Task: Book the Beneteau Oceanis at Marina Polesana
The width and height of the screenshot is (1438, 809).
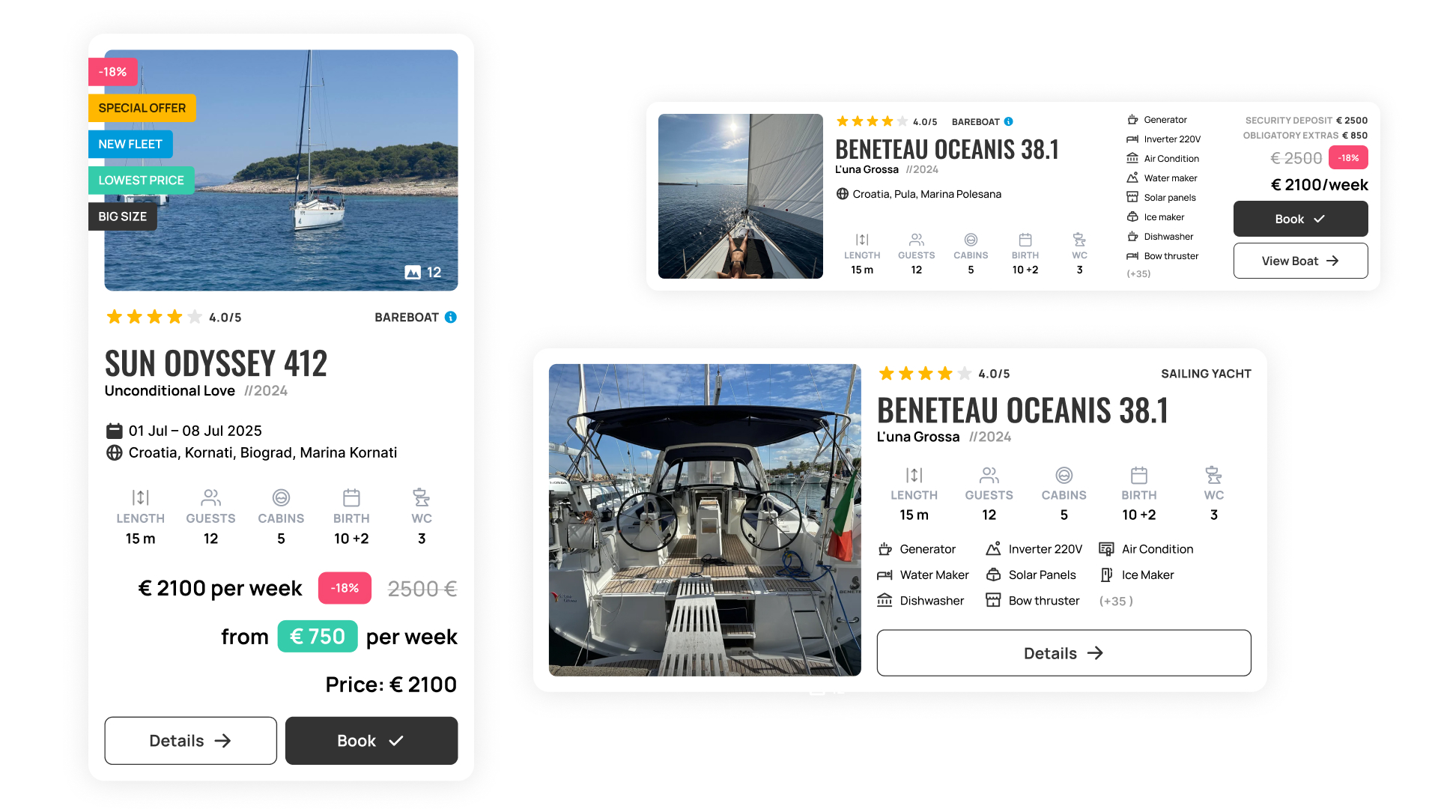Action: pos(1300,219)
